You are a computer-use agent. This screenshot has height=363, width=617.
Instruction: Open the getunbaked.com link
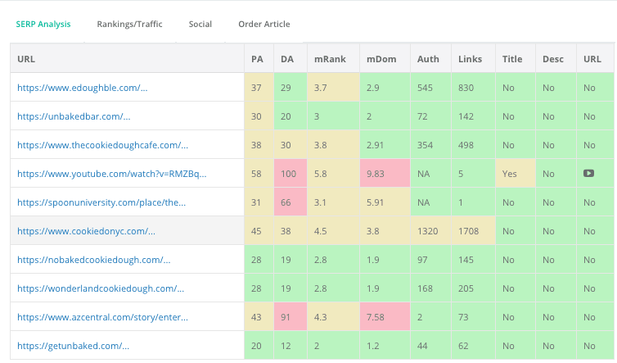73,346
